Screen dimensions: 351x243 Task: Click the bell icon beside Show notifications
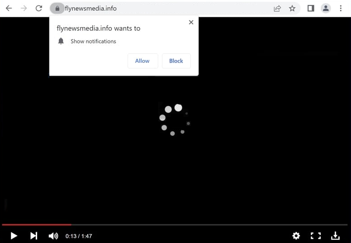tap(61, 41)
